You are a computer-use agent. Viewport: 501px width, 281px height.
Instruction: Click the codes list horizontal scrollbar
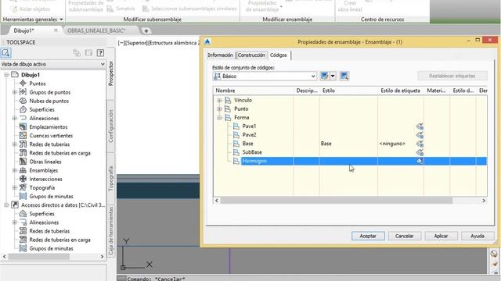click(x=336, y=201)
